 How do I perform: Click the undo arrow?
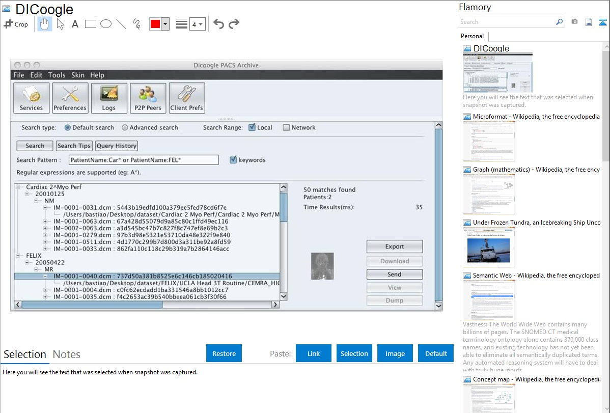coord(218,24)
